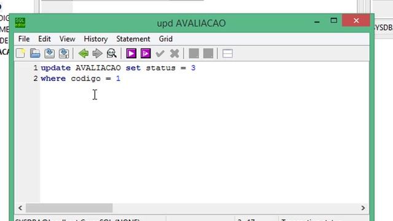Click line number 1 in the gutter
Viewport: 393px width, 221px height.
pyautogui.click(x=36, y=68)
